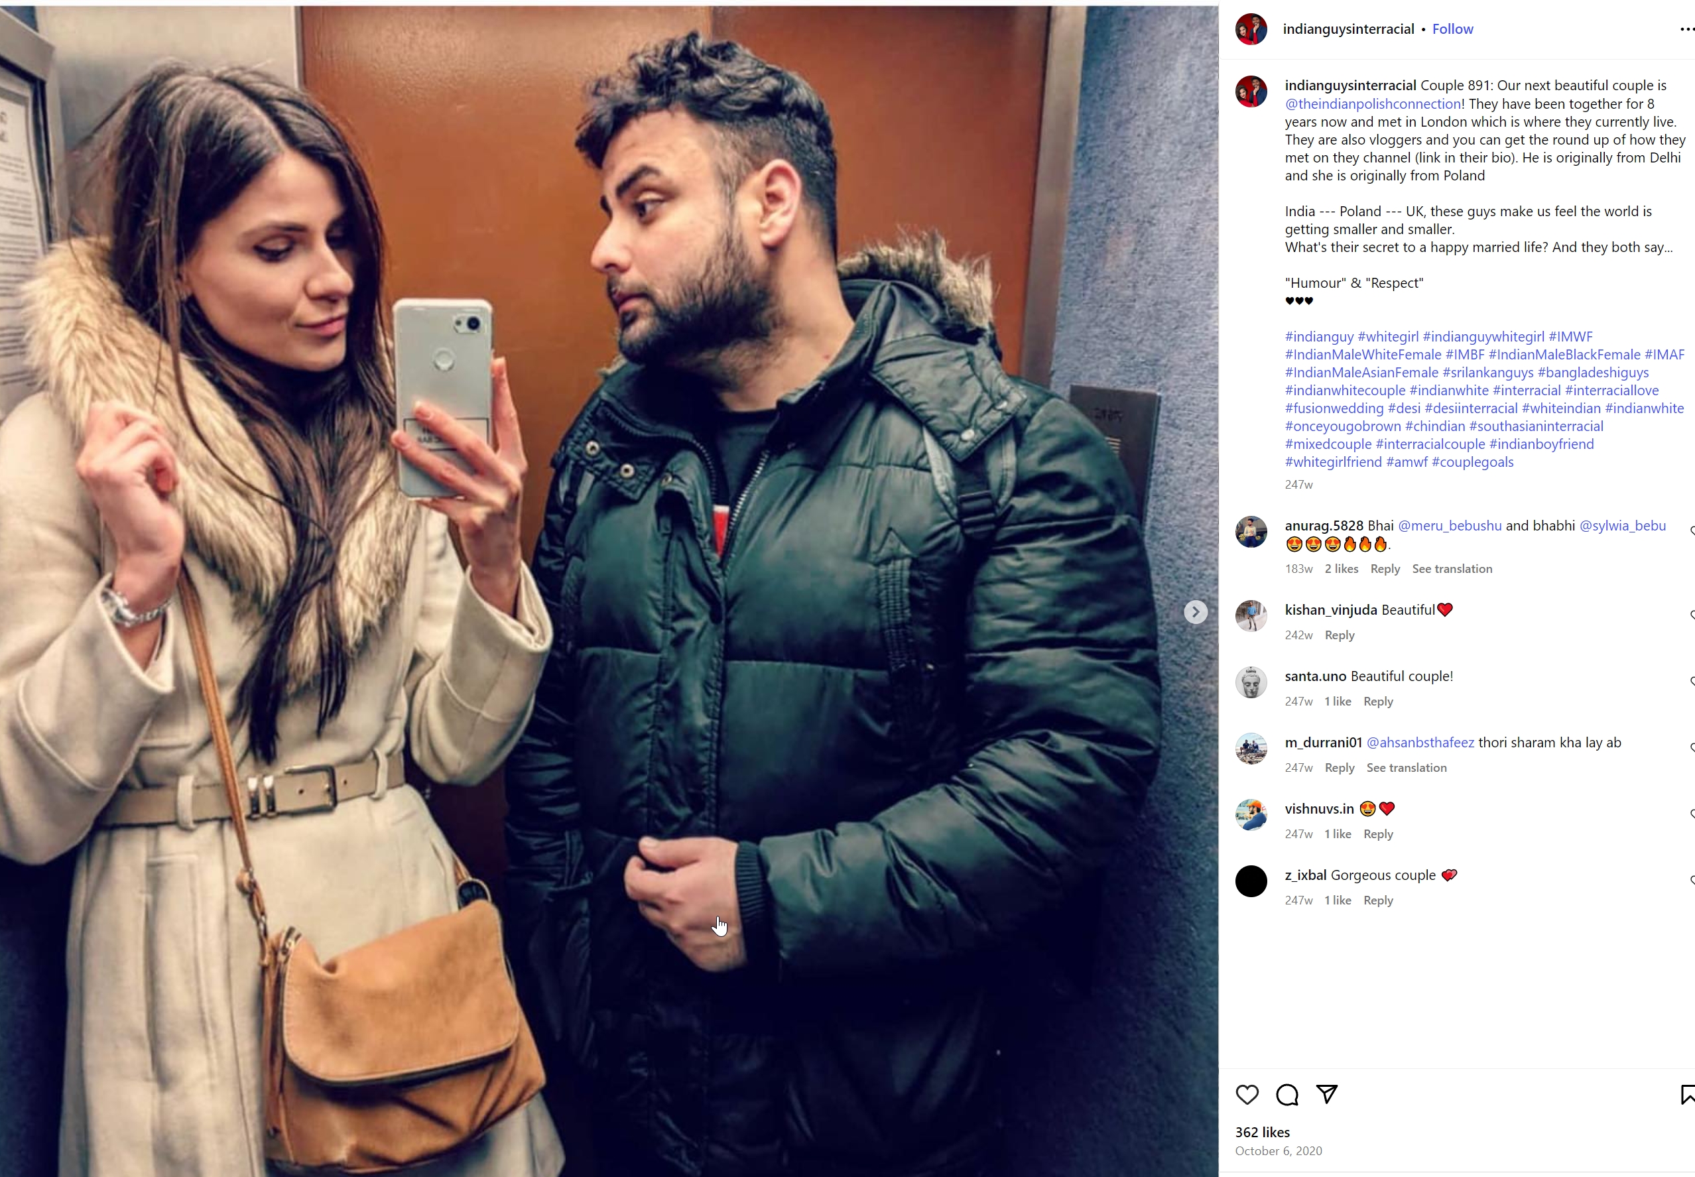1695x1177 pixels.
Task: Open the #interracialcouple hashtag
Action: click(x=1430, y=444)
